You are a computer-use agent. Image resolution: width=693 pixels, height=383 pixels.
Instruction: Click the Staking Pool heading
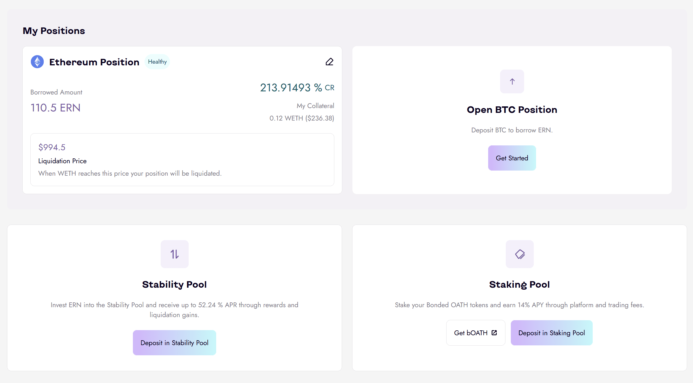pyautogui.click(x=520, y=284)
